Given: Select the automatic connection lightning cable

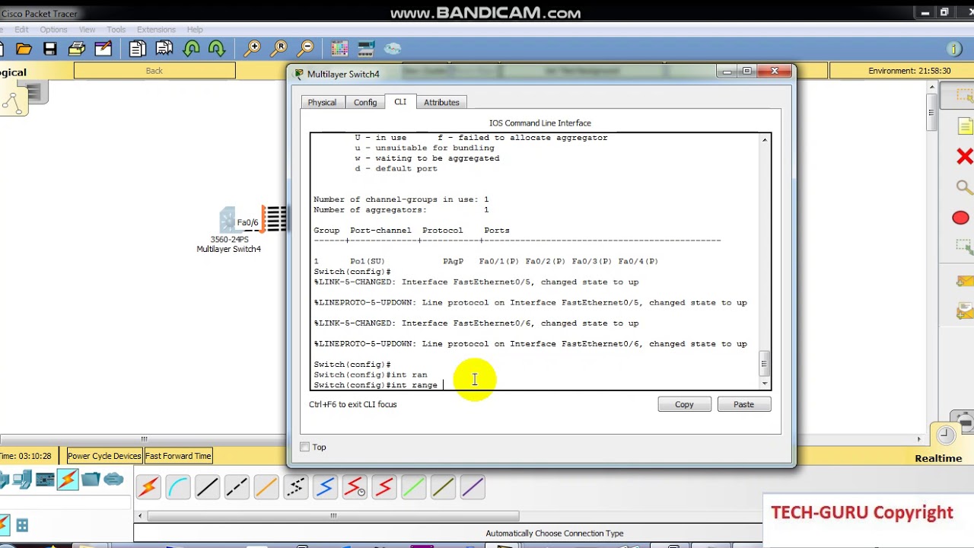Looking at the screenshot, I should tap(148, 487).
